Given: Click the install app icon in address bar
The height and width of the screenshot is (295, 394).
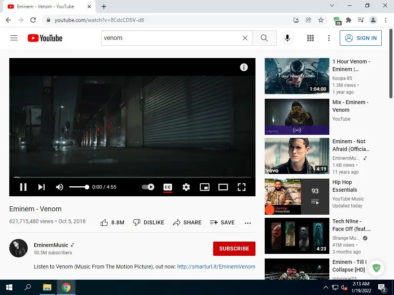Looking at the screenshot, I should [x=296, y=20].
